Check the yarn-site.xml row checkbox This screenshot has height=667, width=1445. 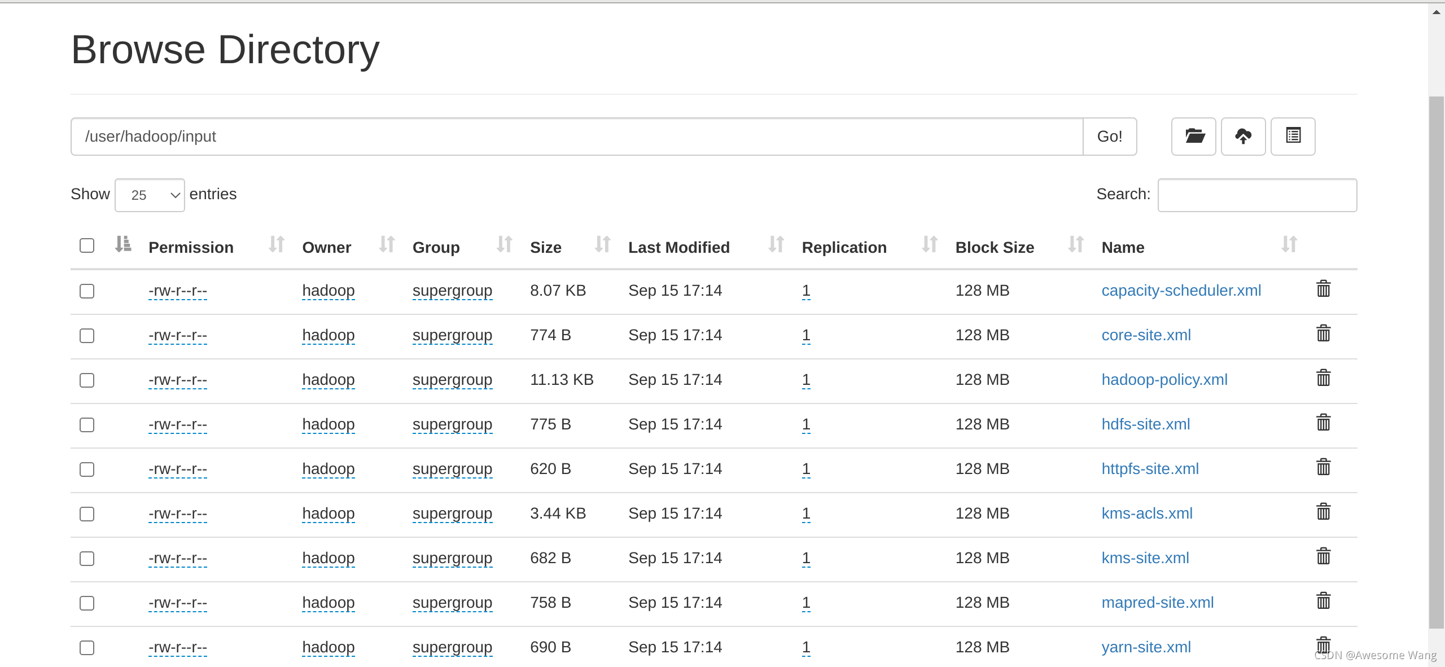87,648
